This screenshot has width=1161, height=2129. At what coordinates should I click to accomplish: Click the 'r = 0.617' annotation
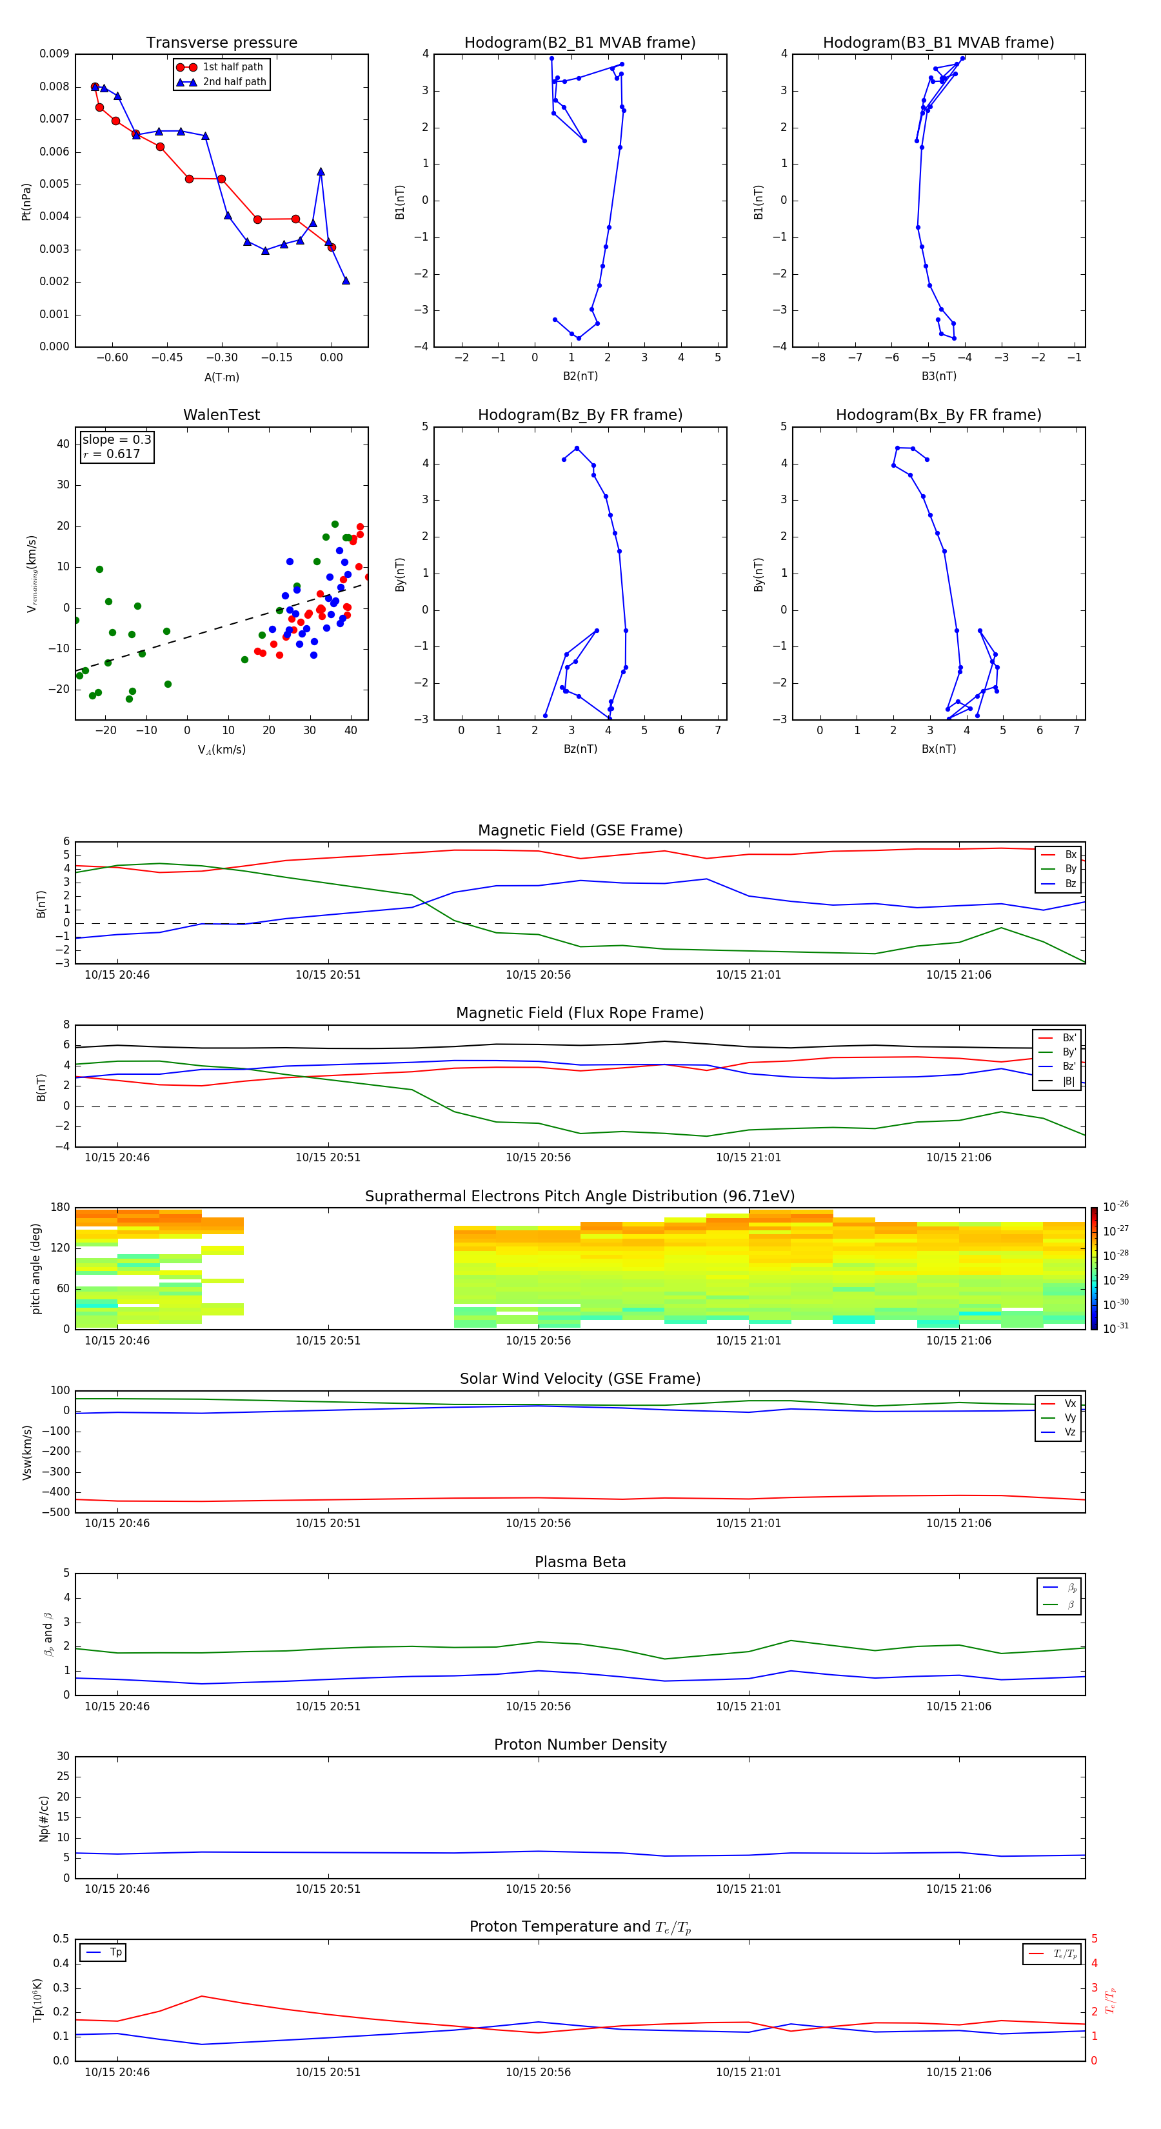point(112,454)
